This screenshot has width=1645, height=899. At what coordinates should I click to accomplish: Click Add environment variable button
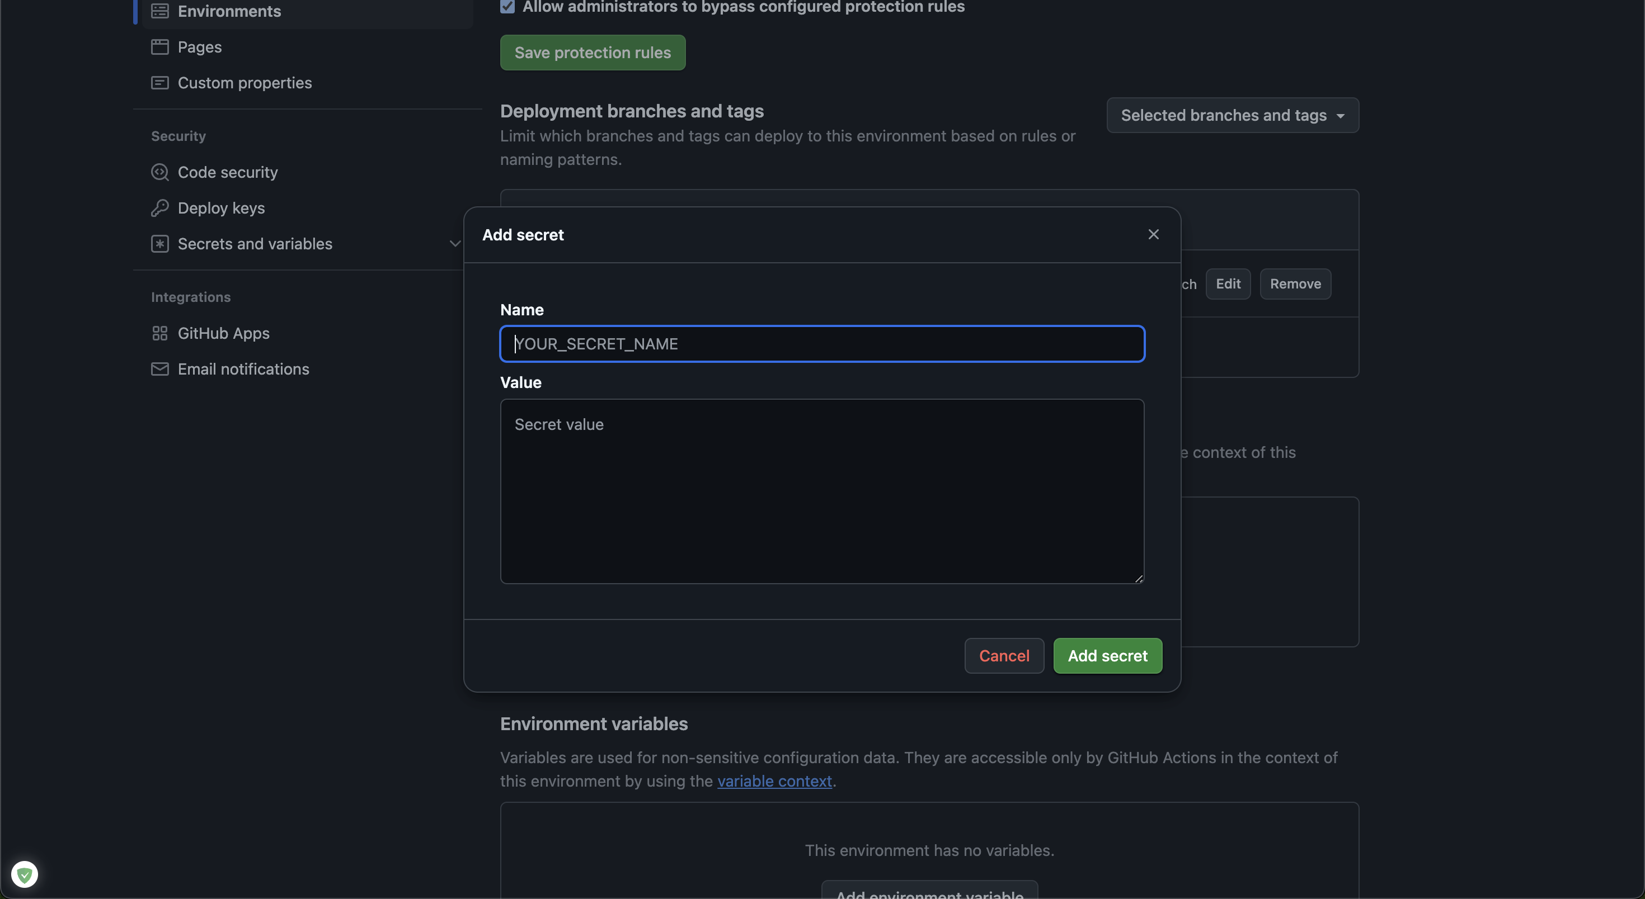[929, 891]
